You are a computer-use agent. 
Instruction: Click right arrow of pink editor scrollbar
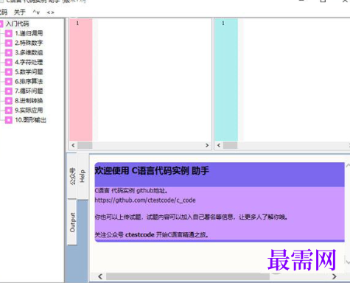point(207,145)
